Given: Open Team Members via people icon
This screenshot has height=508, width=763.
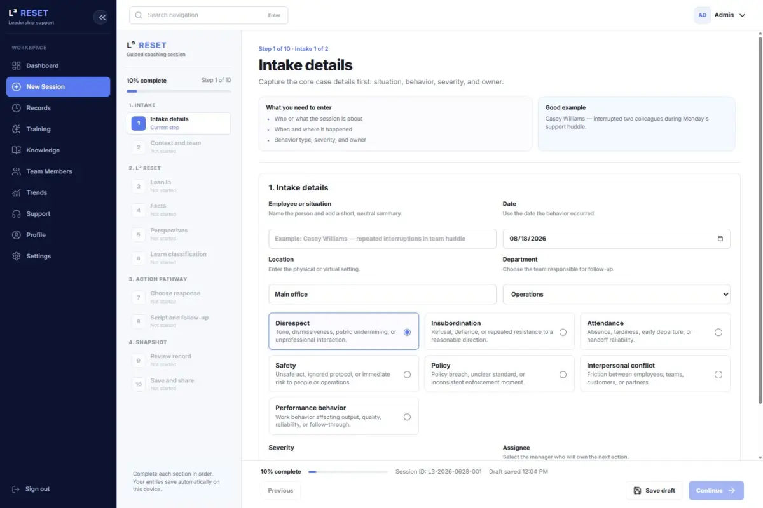Looking at the screenshot, I should (16, 171).
